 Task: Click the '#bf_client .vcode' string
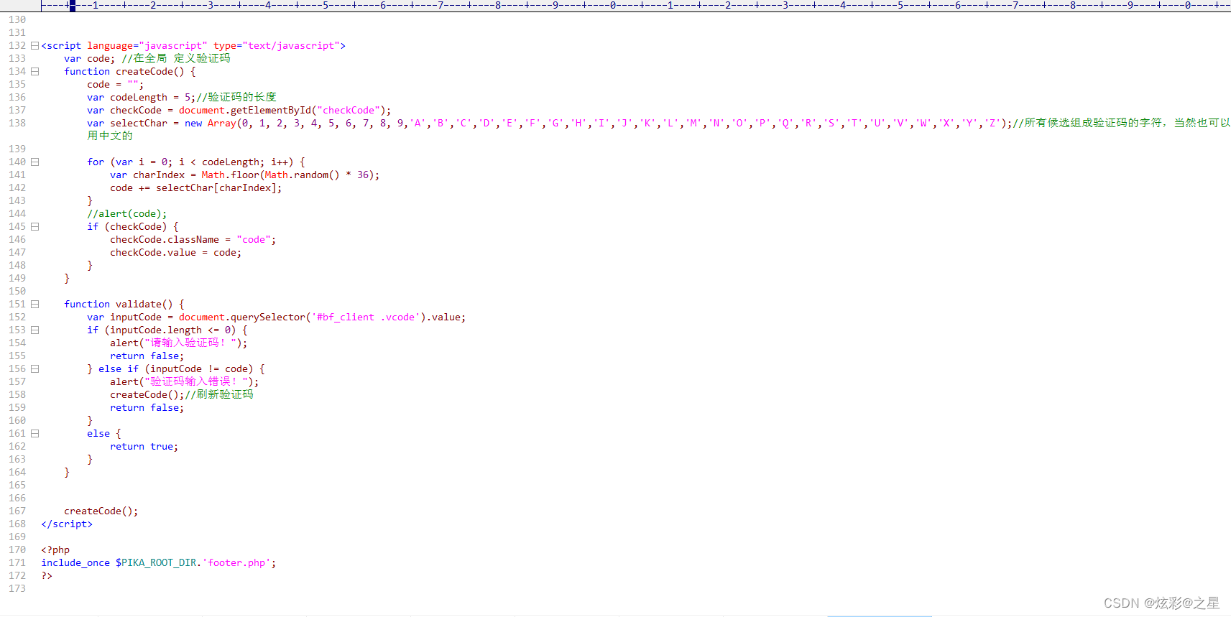[x=366, y=317]
